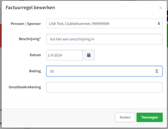
Task: Click the green strip behind the dialog
Action: pyautogui.click(x=167, y=36)
